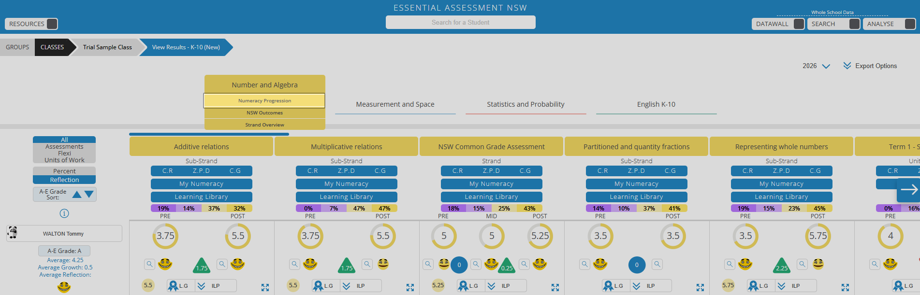This screenshot has width=920, height=295.
Task: Open Trial Sample Class breadcrumb
Action: pyautogui.click(x=107, y=47)
